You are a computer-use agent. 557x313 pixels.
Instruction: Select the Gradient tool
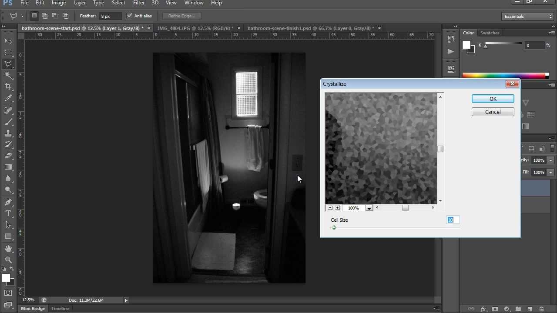(8, 167)
